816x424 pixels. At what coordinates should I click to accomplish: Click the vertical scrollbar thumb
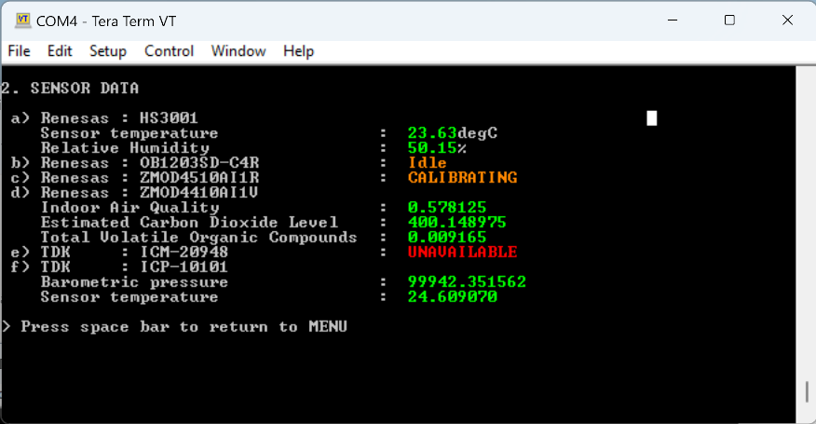(x=808, y=391)
